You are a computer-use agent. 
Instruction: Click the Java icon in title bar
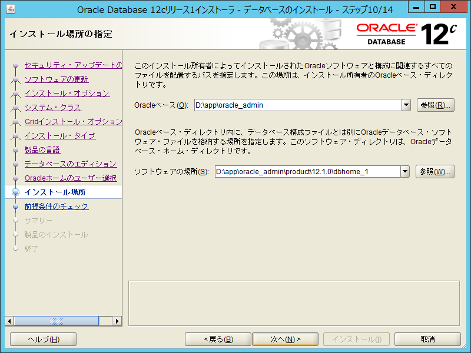(11, 9)
